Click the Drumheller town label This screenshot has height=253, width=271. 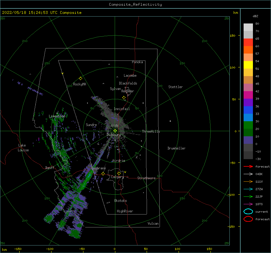(176, 148)
